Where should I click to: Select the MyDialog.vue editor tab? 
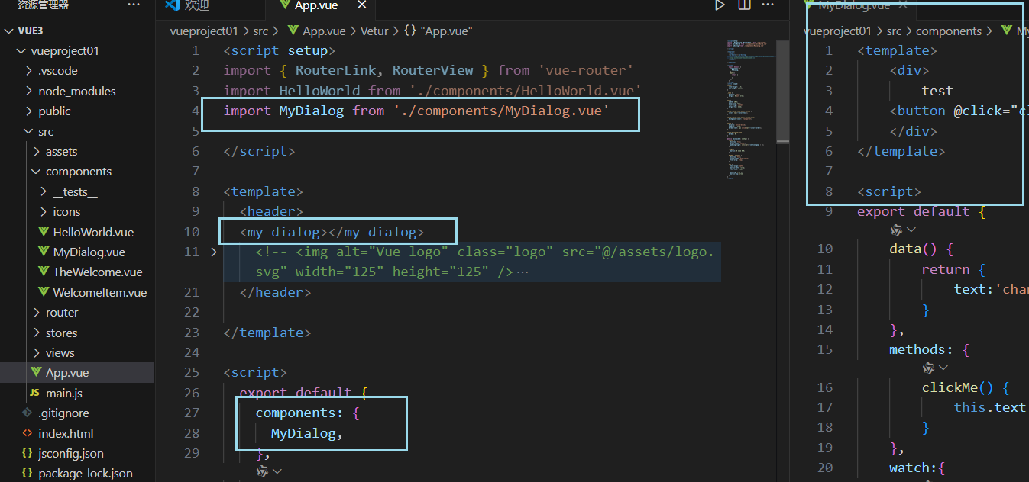pyautogui.click(x=853, y=5)
